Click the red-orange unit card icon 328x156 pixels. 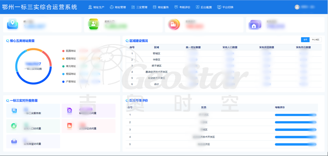[174, 24]
